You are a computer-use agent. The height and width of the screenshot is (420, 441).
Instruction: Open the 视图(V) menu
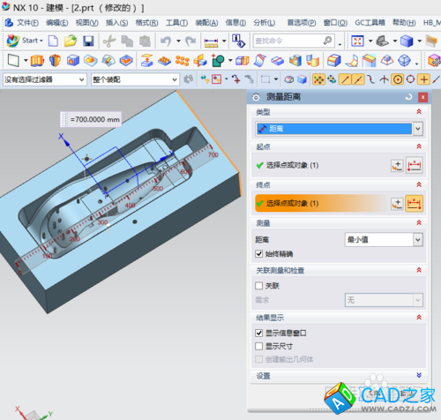(86, 23)
